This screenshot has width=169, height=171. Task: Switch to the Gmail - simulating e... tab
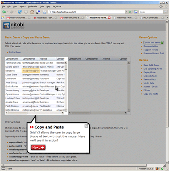coord(72,18)
